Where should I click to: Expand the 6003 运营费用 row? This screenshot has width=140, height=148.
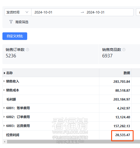[x=4, y=126]
